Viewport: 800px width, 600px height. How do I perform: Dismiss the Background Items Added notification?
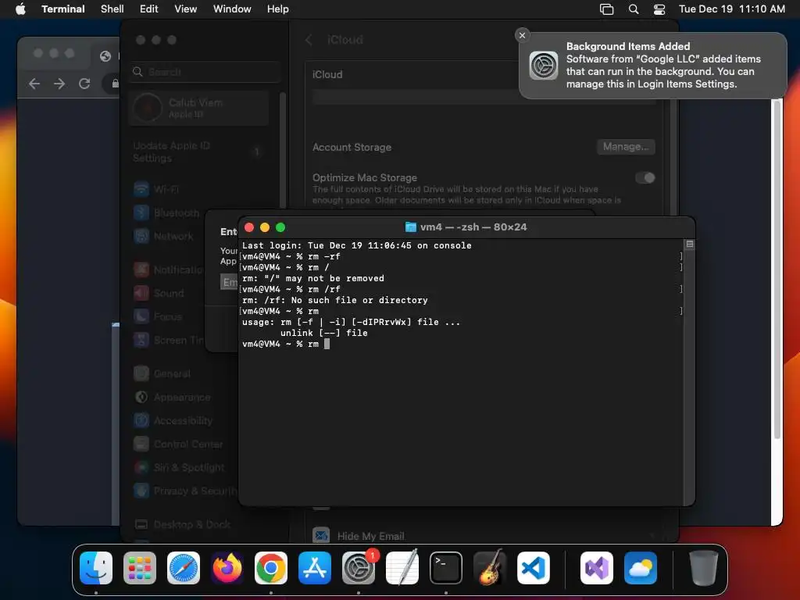click(x=522, y=35)
